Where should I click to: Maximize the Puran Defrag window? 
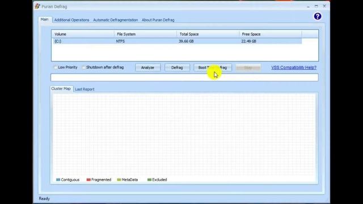click(x=316, y=6)
